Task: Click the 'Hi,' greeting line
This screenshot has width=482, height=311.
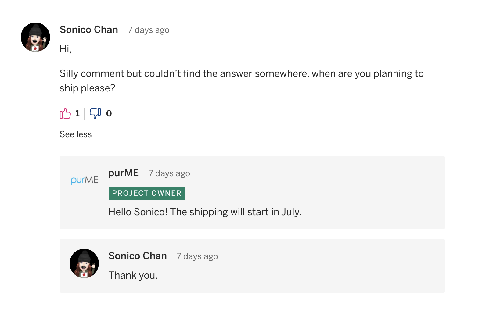Action: pos(66,49)
